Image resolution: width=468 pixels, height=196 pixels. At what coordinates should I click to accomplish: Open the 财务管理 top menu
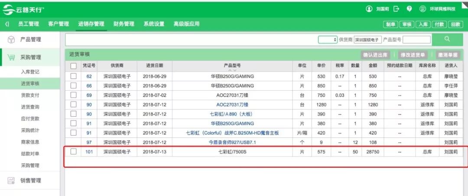[124, 24]
